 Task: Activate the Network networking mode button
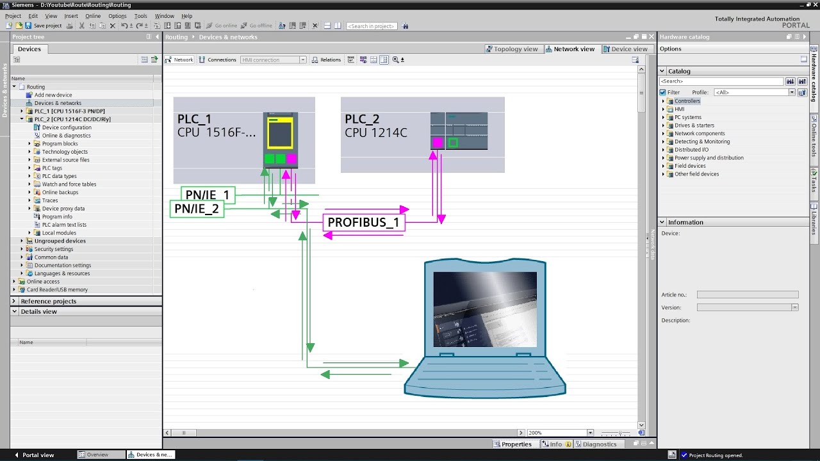click(x=179, y=60)
